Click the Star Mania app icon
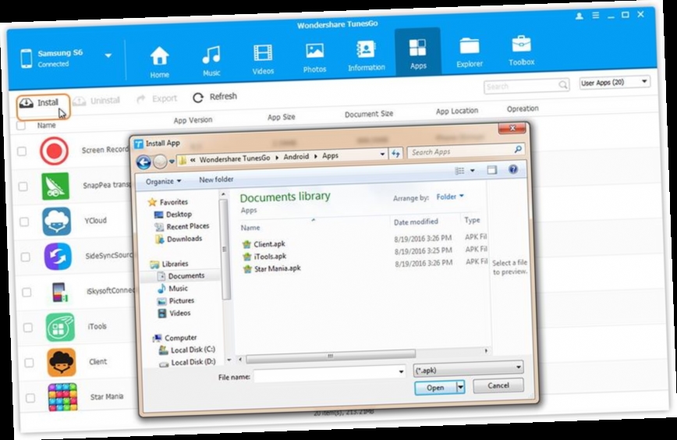Image resolution: width=677 pixels, height=440 pixels. click(x=63, y=397)
